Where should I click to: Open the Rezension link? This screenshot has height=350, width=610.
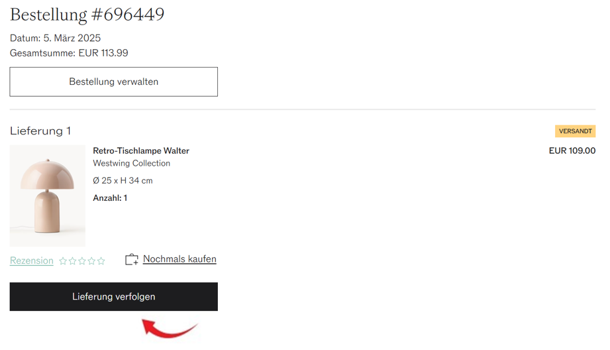pyautogui.click(x=32, y=261)
